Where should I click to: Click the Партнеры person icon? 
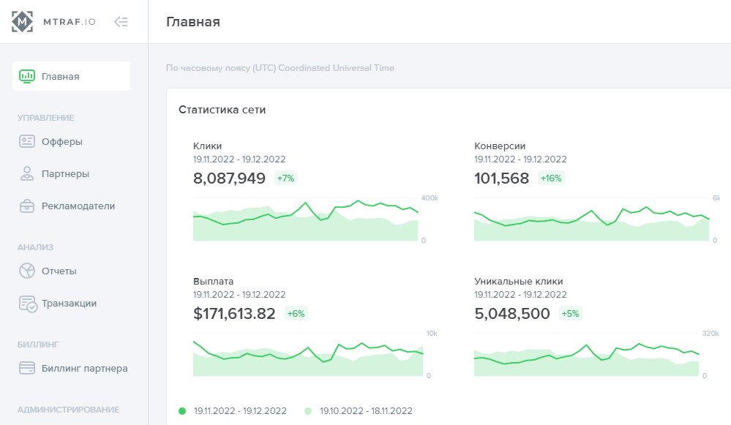pyautogui.click(x=27, y=174)
